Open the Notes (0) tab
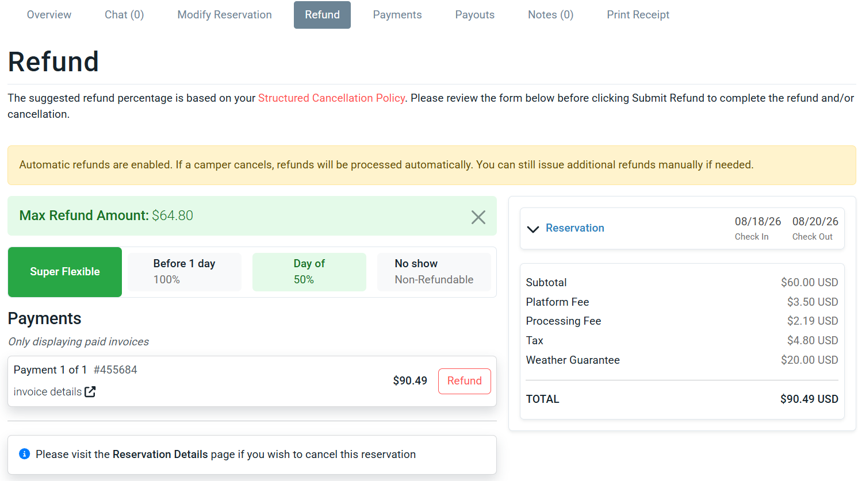 (x=551, y=15)
